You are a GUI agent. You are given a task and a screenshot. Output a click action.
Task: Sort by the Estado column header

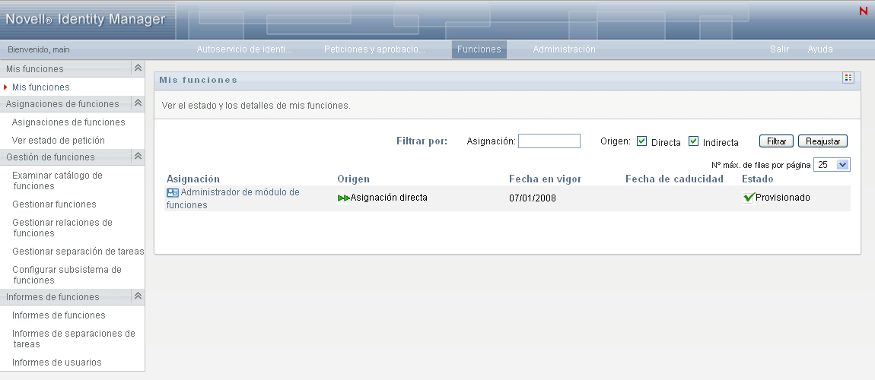[x=757, y=179]
